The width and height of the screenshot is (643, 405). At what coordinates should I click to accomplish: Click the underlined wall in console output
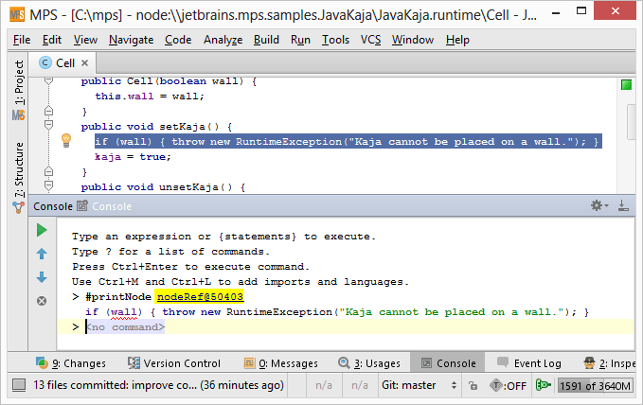click(124, 312)
